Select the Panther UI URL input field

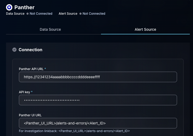[98, 123]
